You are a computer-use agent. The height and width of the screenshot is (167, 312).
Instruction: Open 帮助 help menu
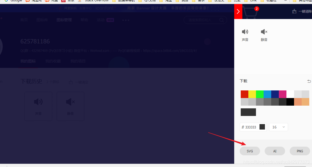pos(84,20)
